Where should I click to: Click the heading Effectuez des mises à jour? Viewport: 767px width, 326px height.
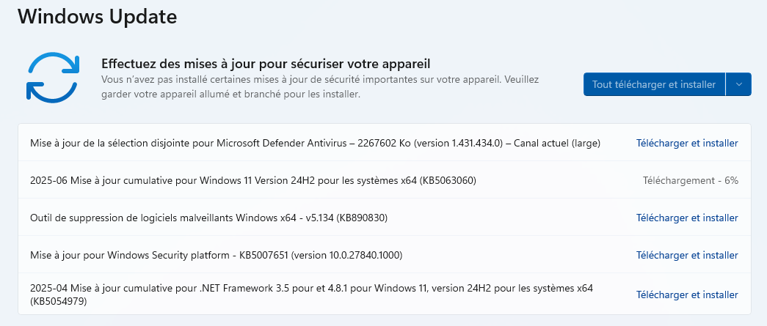point(266,64)
